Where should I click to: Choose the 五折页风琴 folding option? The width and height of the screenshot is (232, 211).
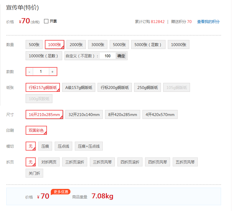point(185,162)
